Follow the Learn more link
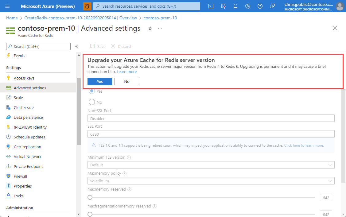This screenshot has height=217, width=346. click(126, 72)
